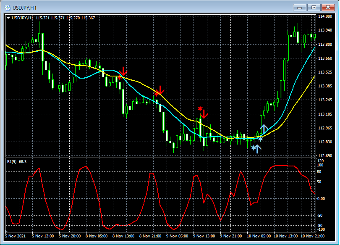Click the 8 Nov 13:00 time label
The width and height of the screenshot is (340, 245).
[123, 236]
